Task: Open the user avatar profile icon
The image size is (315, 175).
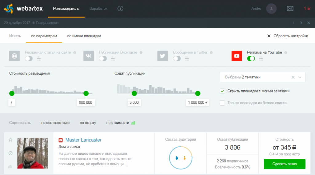Action: tap(271, 9)
